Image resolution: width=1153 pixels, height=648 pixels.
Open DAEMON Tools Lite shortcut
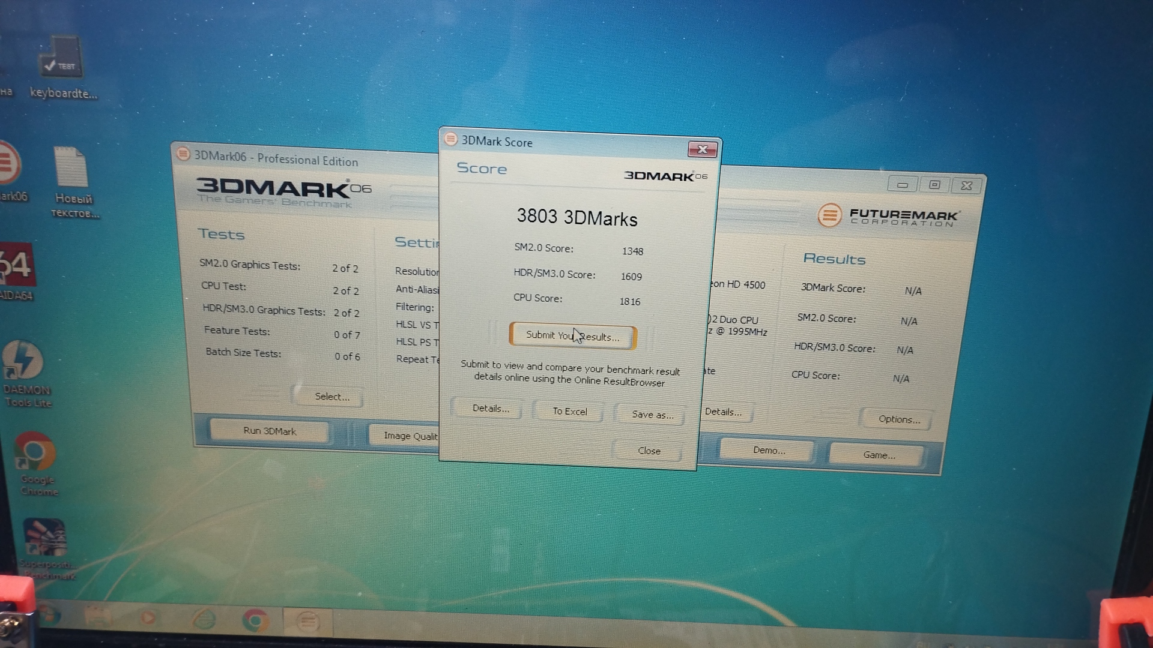pos(25,373)
